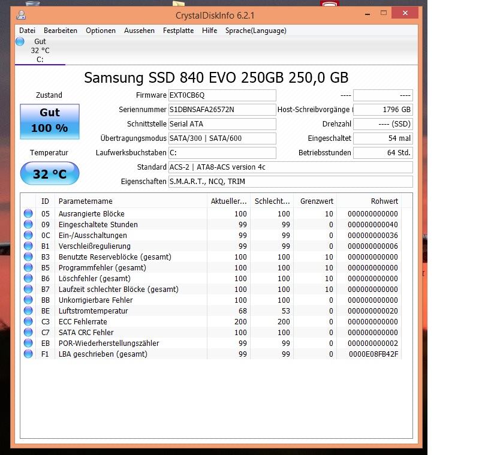Click the Laufwerksbuchstaben field C:
This screenshot has width=491, height=455.
(222, 153)
